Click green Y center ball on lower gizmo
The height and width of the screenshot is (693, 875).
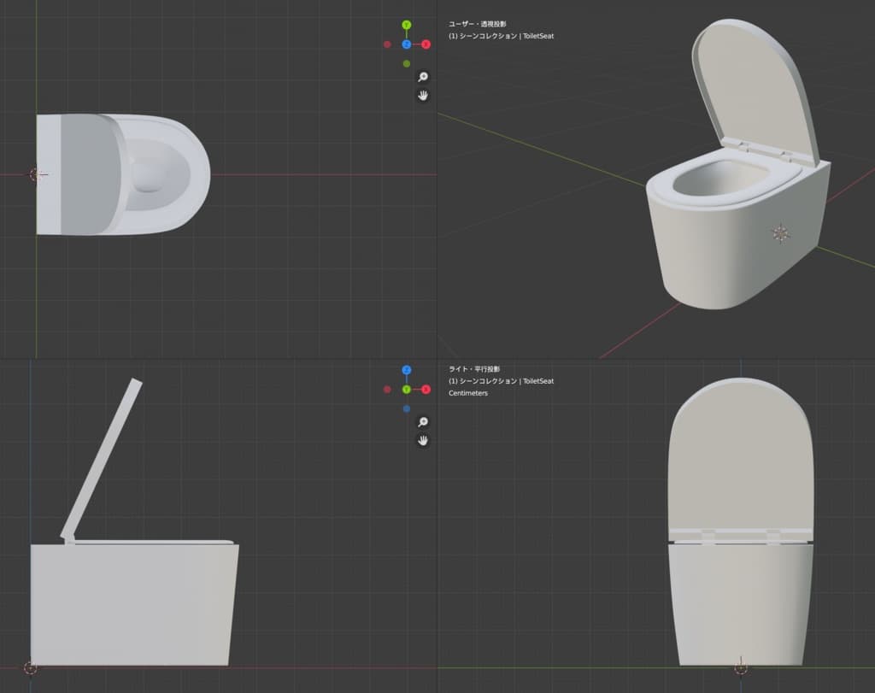[407, 390]
